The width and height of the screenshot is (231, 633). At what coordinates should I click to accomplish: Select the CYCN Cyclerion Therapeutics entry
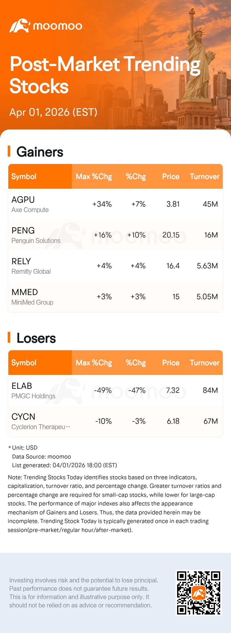40,421
